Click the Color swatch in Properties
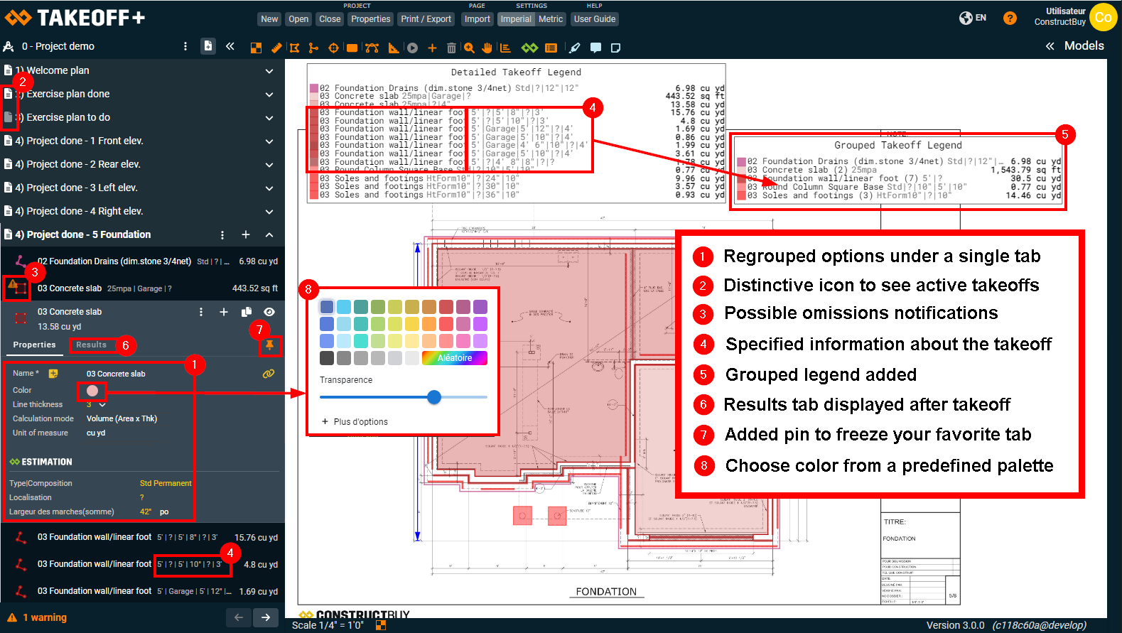Viewport: 1122px width, 633px height. point(92,391)
